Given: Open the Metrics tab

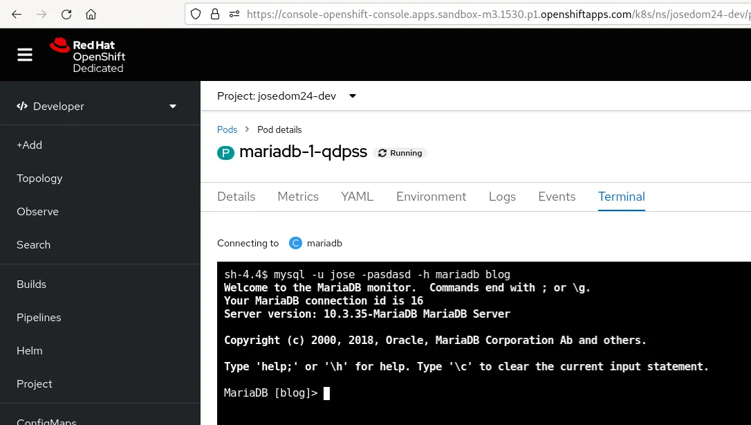Looking at the screenshot, I should (298, 197).
